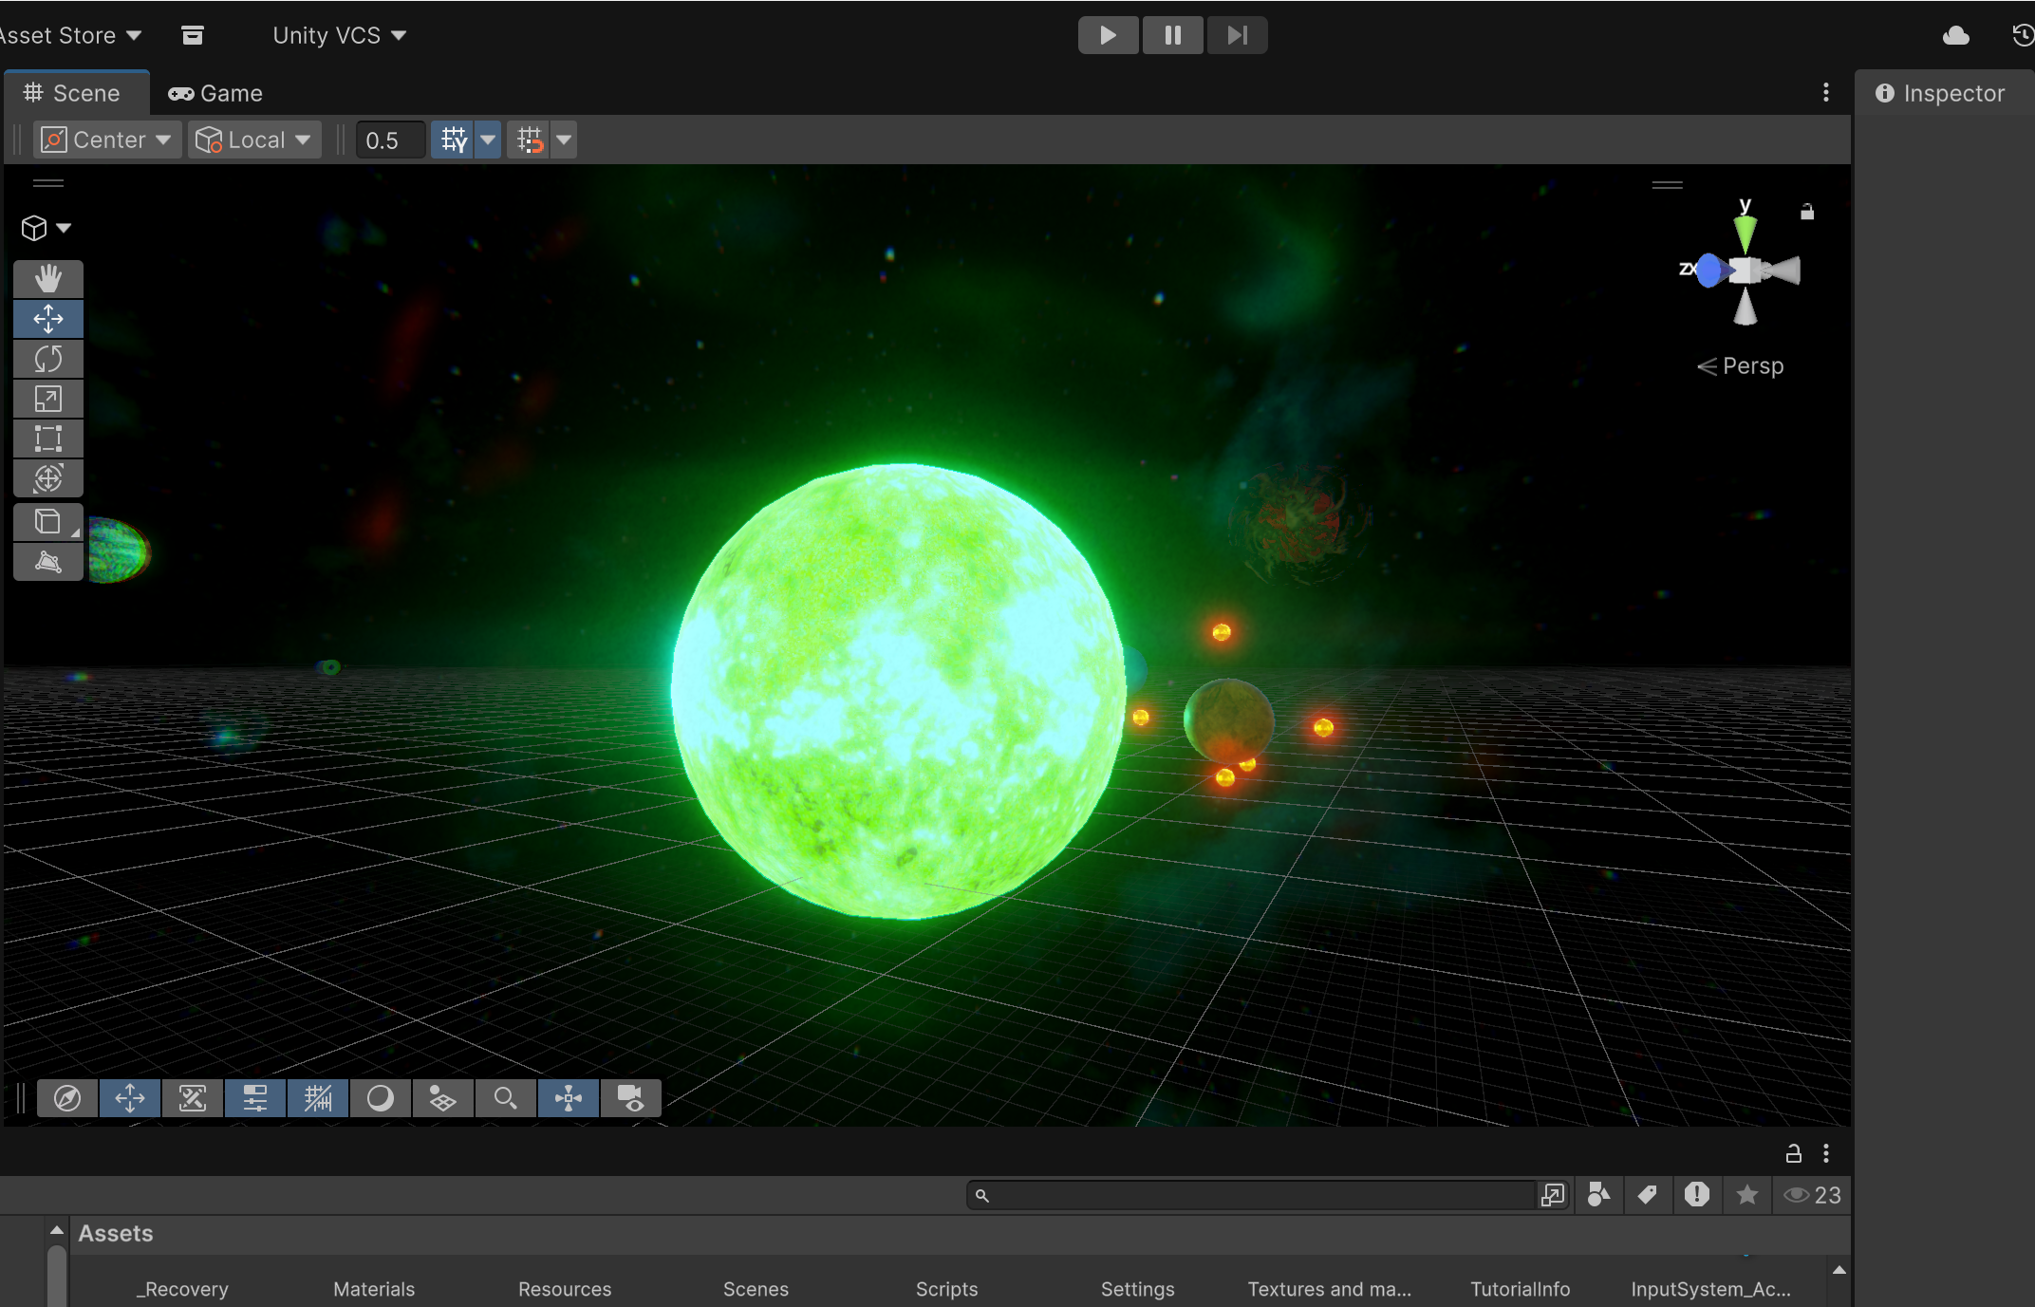The height and width of the screenshot is (1307, 2035).
Task: Click the camera overlay eye icon
Action: coord(630,1098)
